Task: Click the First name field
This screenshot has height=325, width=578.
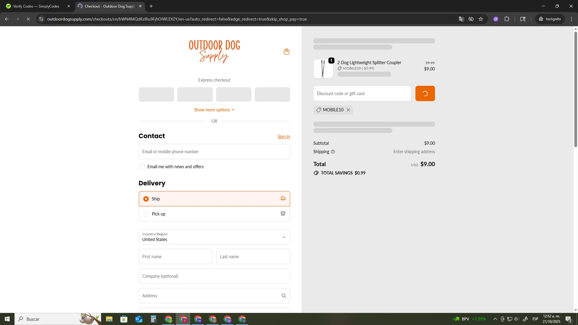Action: click(175, 256)
